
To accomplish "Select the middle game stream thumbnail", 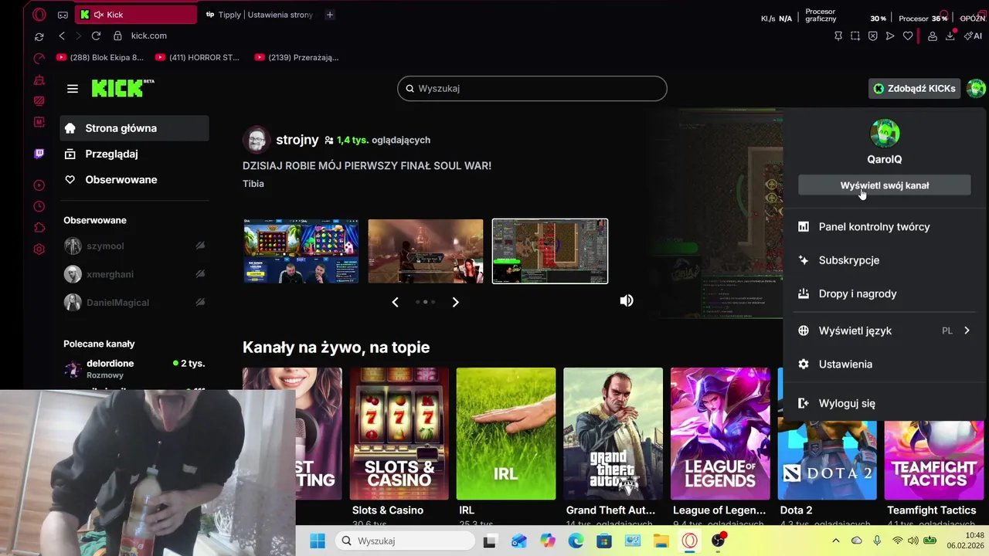I will click(426, 251).
